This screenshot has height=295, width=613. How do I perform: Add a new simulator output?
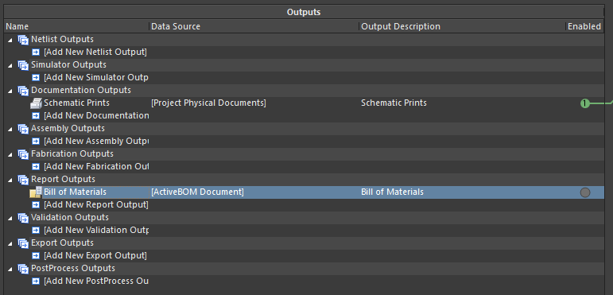point(95,78)
